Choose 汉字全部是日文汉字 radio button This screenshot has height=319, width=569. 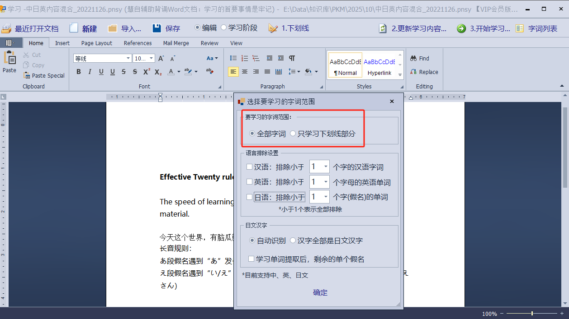pos(293,240)
